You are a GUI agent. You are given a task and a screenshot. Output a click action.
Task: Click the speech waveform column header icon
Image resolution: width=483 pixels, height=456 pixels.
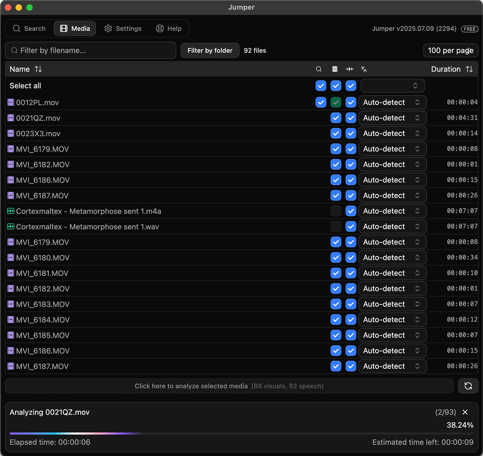pyautogui.click(x=350, y=69)
